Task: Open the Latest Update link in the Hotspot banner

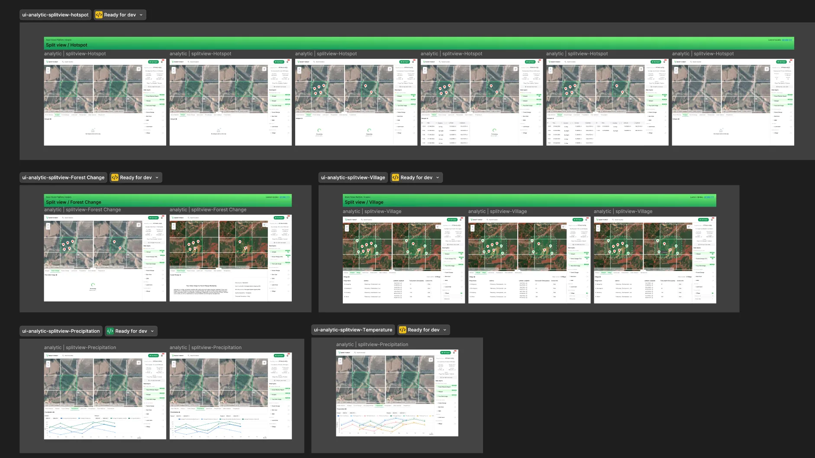Action: 786,40
